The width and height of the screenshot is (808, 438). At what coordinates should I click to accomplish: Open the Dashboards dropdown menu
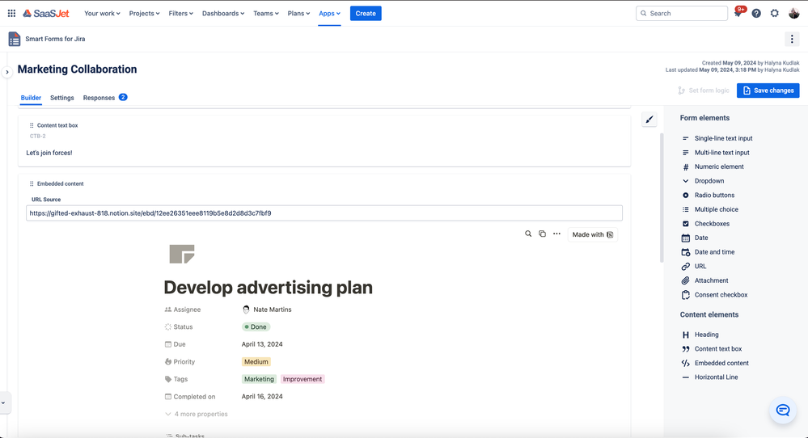pos(223,14)
